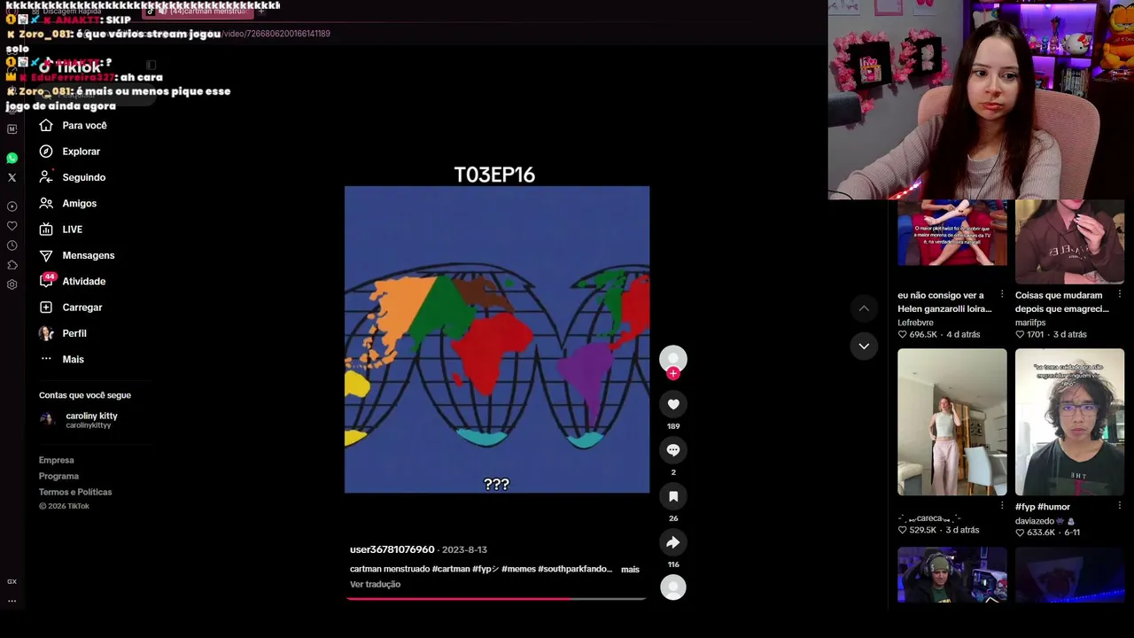Viewport: 1134px width, 638px height.
Task: Click the Perfil avatar icon
Action: click(46, 333)
